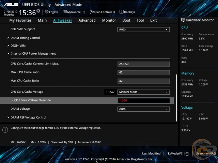This screenshot has width=218, height=163.
Task: Open Qfan Control(F6) fan icon
Action: (x=92, y=12)
